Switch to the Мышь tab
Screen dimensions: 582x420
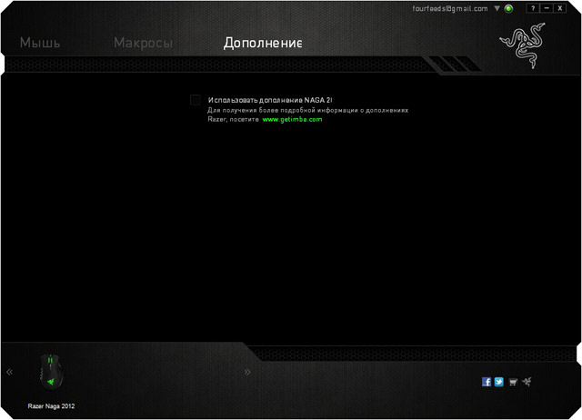[40, 43]
